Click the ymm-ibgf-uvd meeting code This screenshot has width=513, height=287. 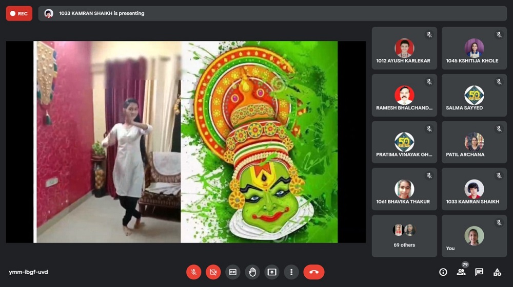tap(28, 272)
